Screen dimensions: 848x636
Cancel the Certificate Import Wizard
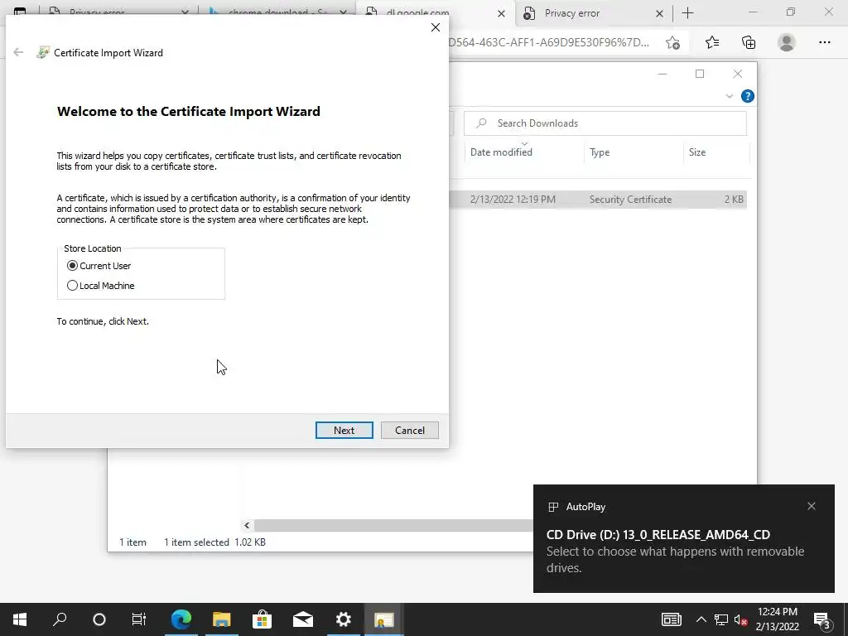point(409,430)
